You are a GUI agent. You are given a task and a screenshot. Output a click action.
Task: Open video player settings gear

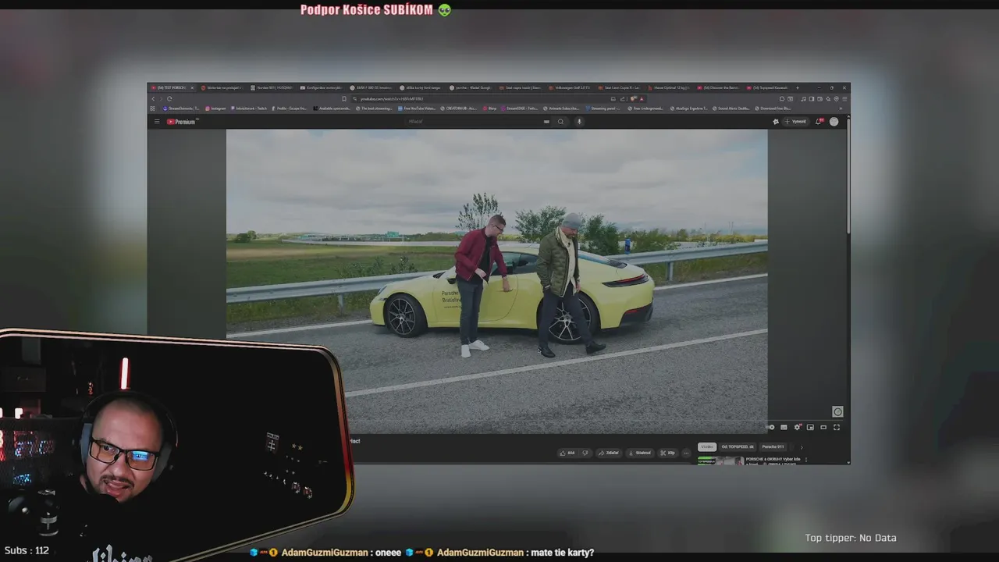pos(797,427)
